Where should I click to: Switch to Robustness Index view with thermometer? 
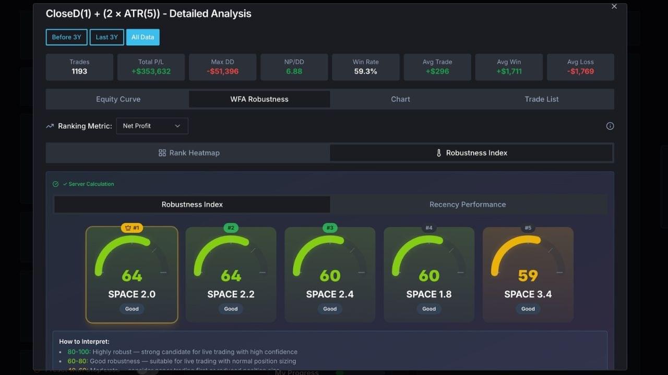point(471,153)
